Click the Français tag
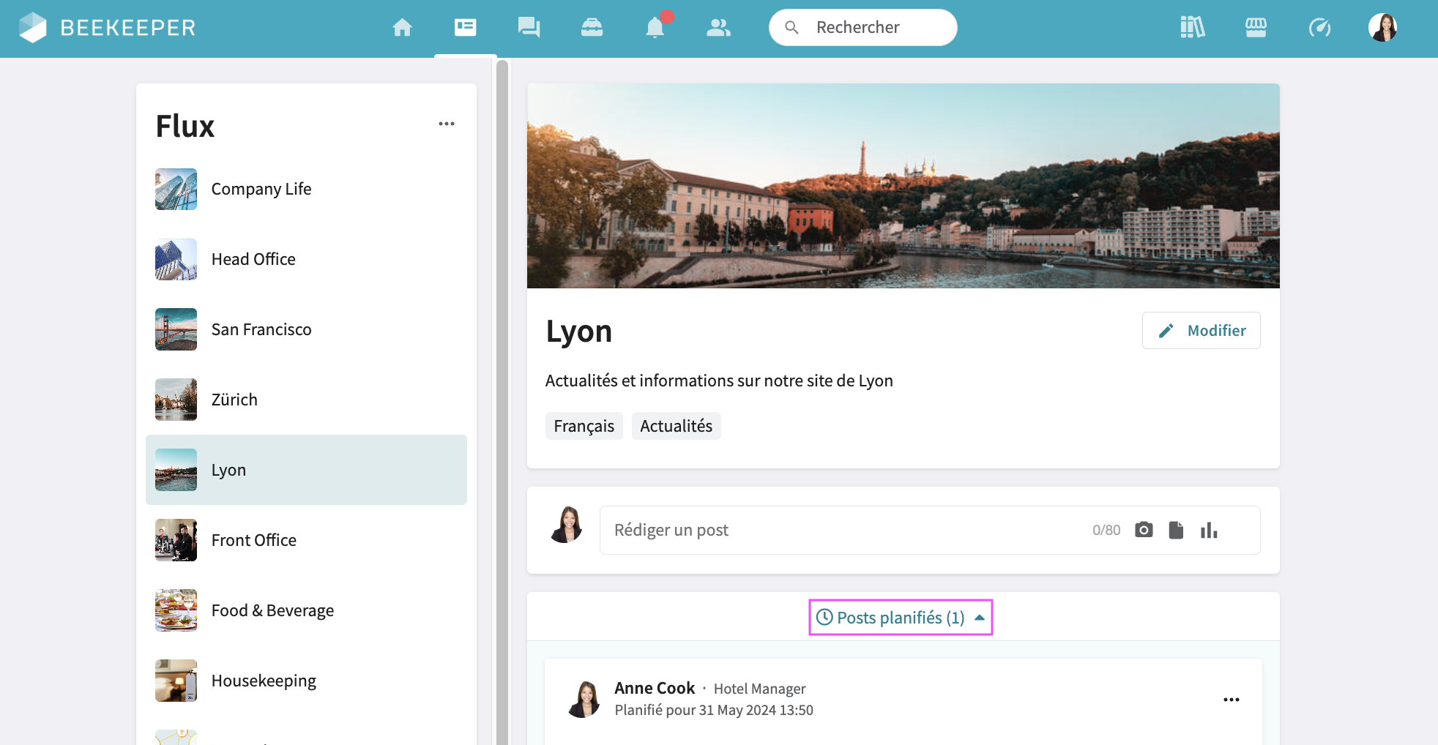The image size is (1438, 745). 584,426
